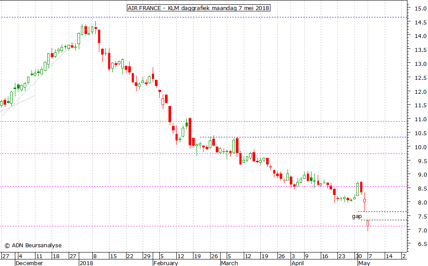Click the date label 18 in December
The height and width of the screenshot is (266, 428).
point(56,256)
